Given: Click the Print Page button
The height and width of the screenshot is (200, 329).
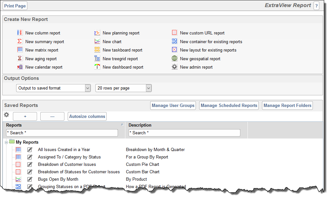Looking at the screenshot, I should (15, 6).
